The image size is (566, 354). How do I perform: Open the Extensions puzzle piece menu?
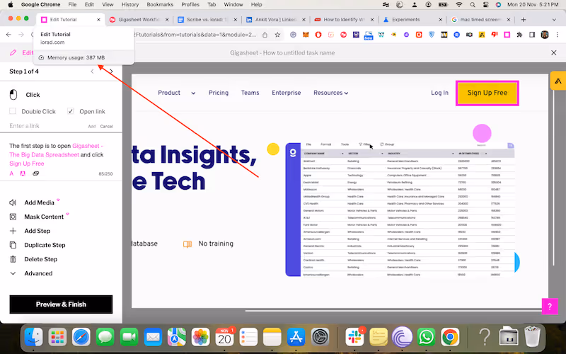tap(519, 35)
